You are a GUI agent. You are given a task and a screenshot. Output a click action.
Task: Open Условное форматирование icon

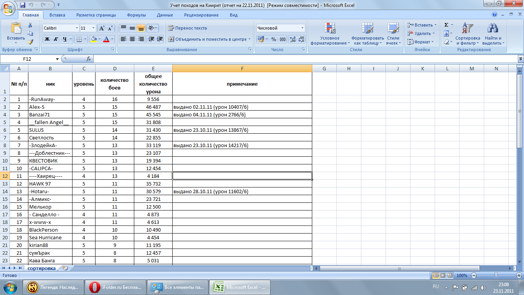click(x=330, y=34)
